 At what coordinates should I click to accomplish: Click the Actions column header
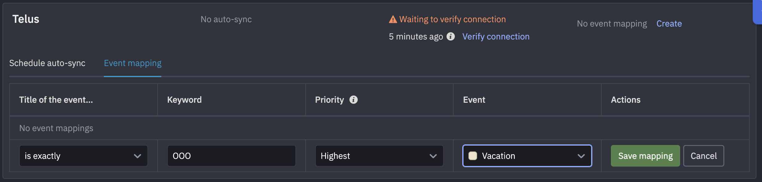(625, 99)
